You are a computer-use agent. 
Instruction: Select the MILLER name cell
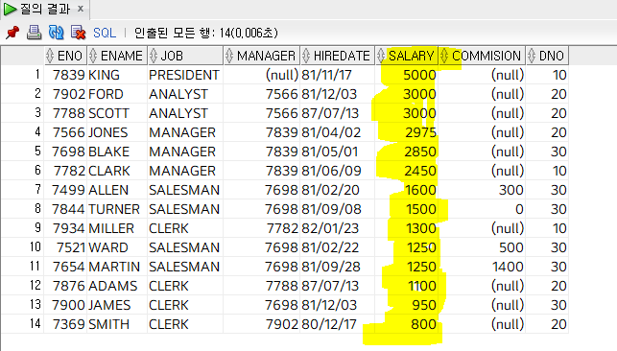(x=117, y=228)
